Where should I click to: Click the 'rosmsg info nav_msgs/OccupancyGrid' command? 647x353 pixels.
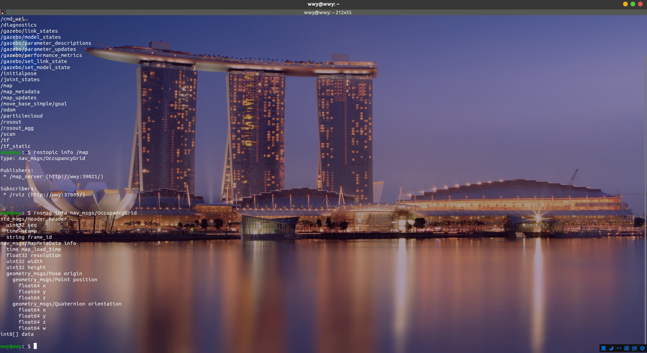[x=85, y=213]
